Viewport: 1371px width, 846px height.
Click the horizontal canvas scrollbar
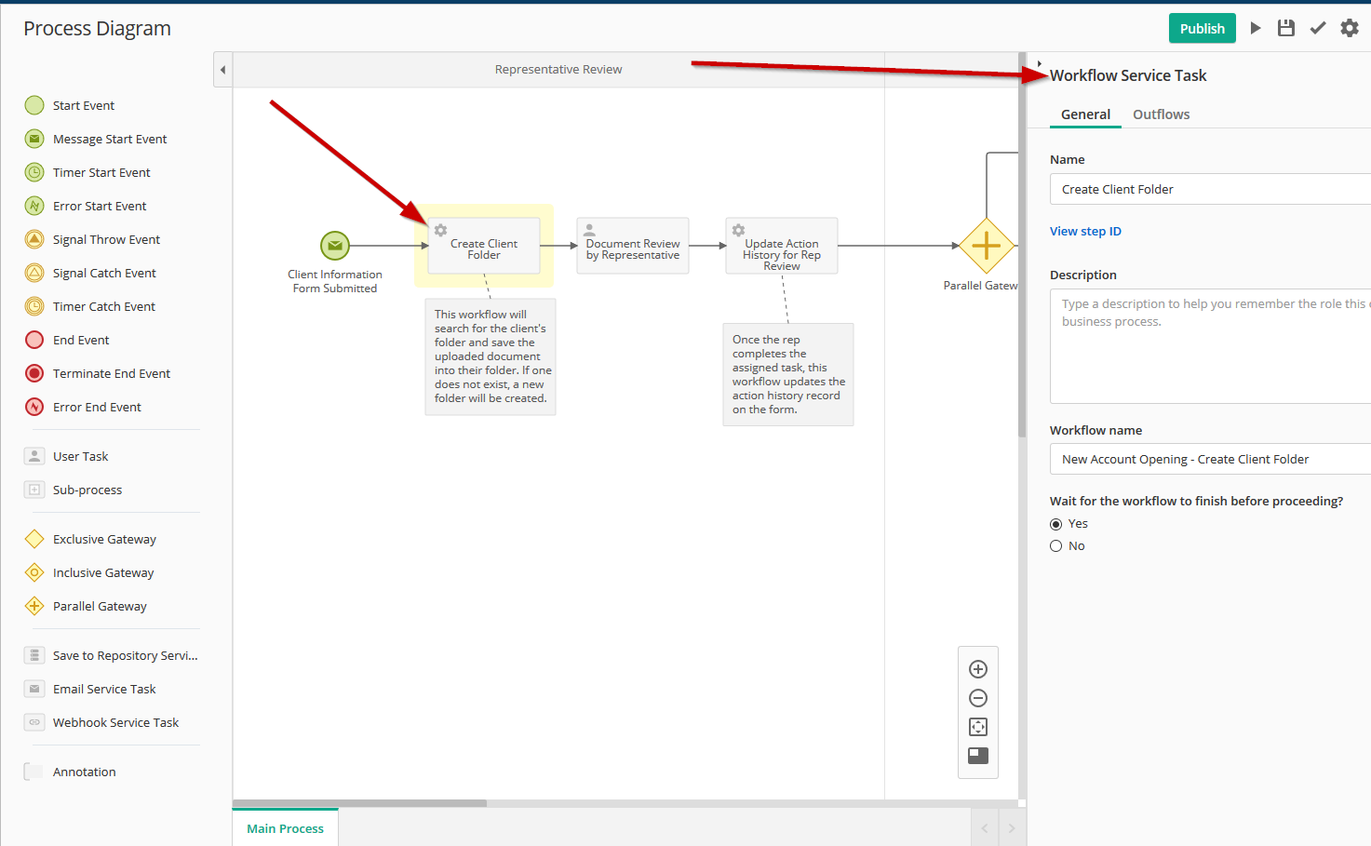(x=360, y=802)
